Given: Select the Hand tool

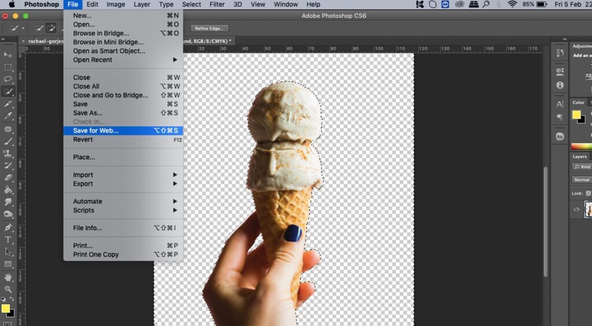Looking at the screenshot, I should click(x=8, y=277).
